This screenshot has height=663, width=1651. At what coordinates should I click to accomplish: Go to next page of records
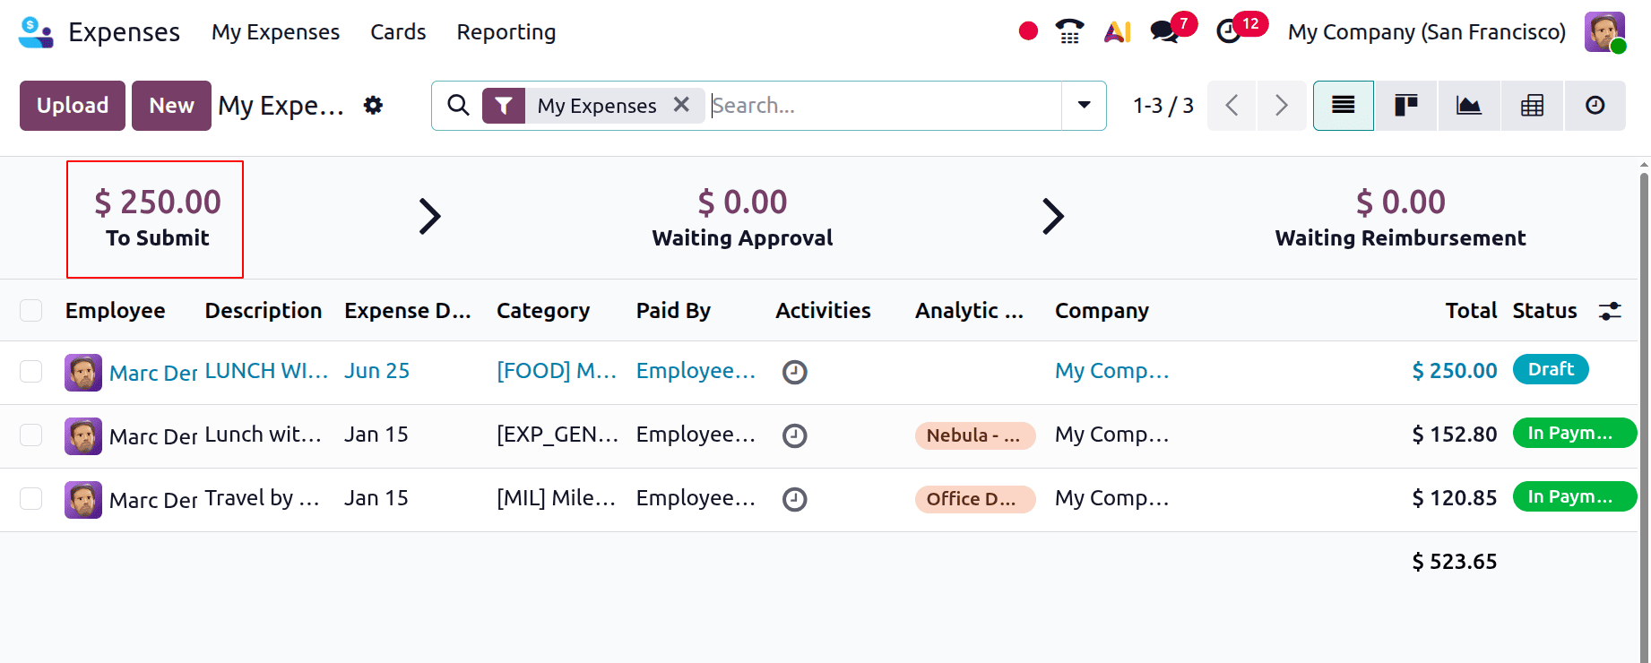point(1282,106)
